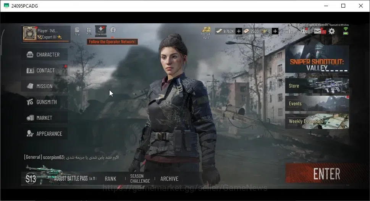Viewport: 370px width, 201px height.
Task: Open the CONTACT menu
Action: click(x=44, y=71)
